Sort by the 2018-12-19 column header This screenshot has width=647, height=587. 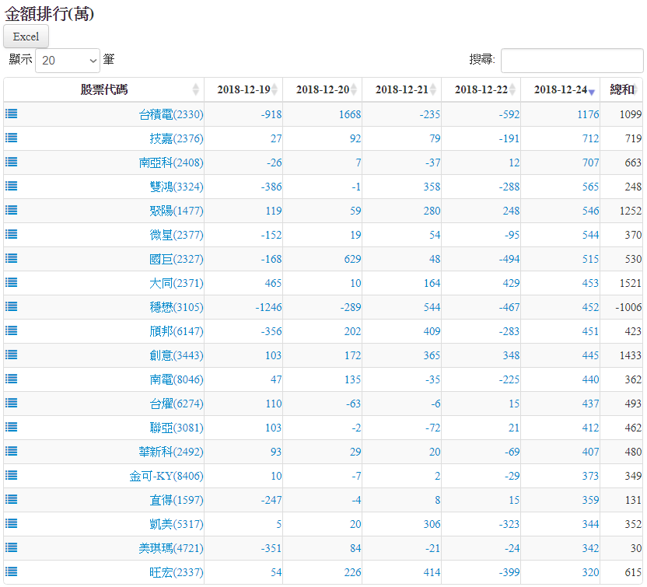pyautogui.click(x=243, y=89)
